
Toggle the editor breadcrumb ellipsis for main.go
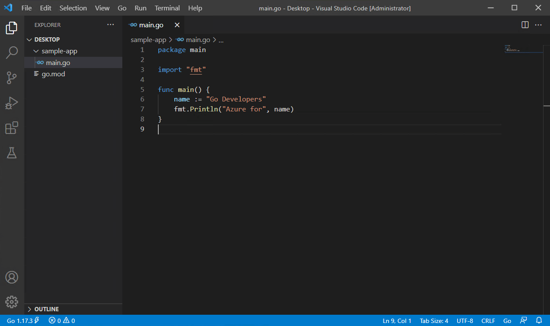click(221, 39)
